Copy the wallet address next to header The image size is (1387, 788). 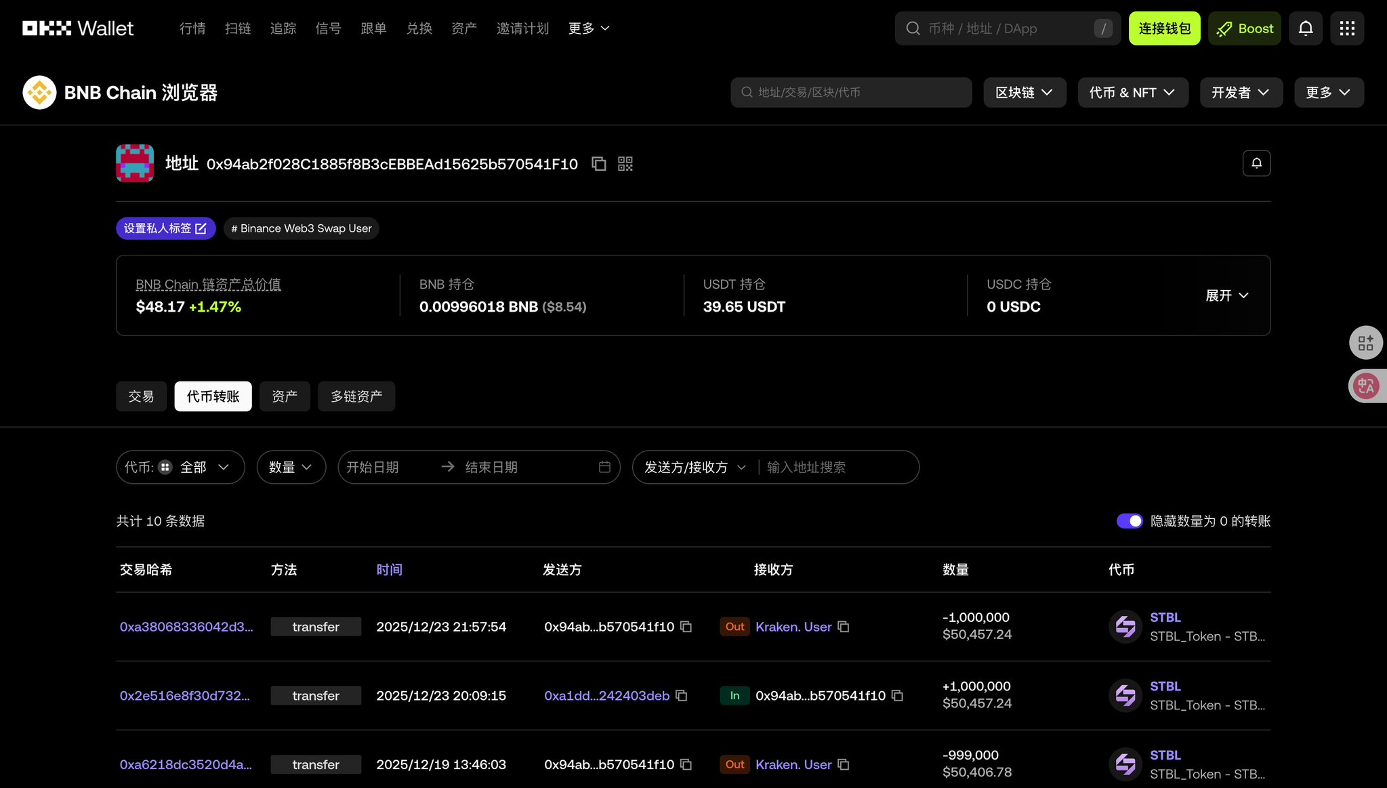(x=598, y=164)
